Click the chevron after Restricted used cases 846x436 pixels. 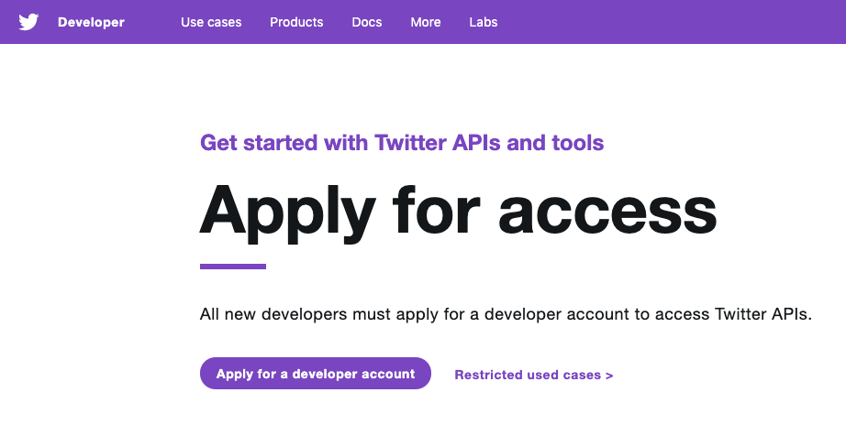(x=609, y=375)
